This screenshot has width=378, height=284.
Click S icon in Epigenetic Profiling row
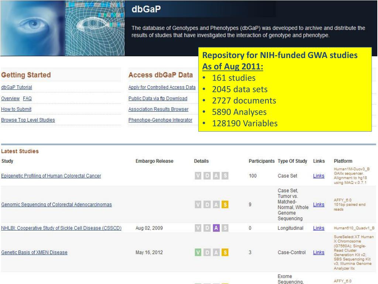click(225, 176)
